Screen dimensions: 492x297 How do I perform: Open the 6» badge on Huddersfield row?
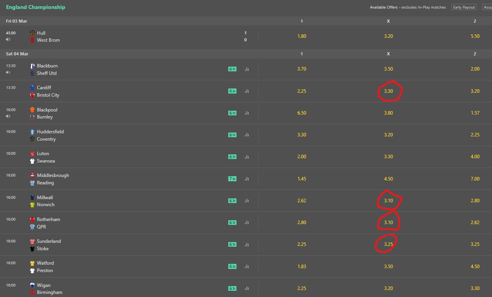point(232,135)
